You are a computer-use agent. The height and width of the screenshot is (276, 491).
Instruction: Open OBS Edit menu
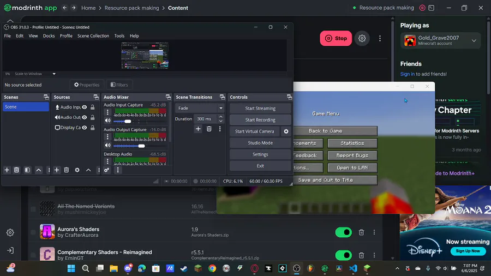pyautogui.click(x=20, y=35)
